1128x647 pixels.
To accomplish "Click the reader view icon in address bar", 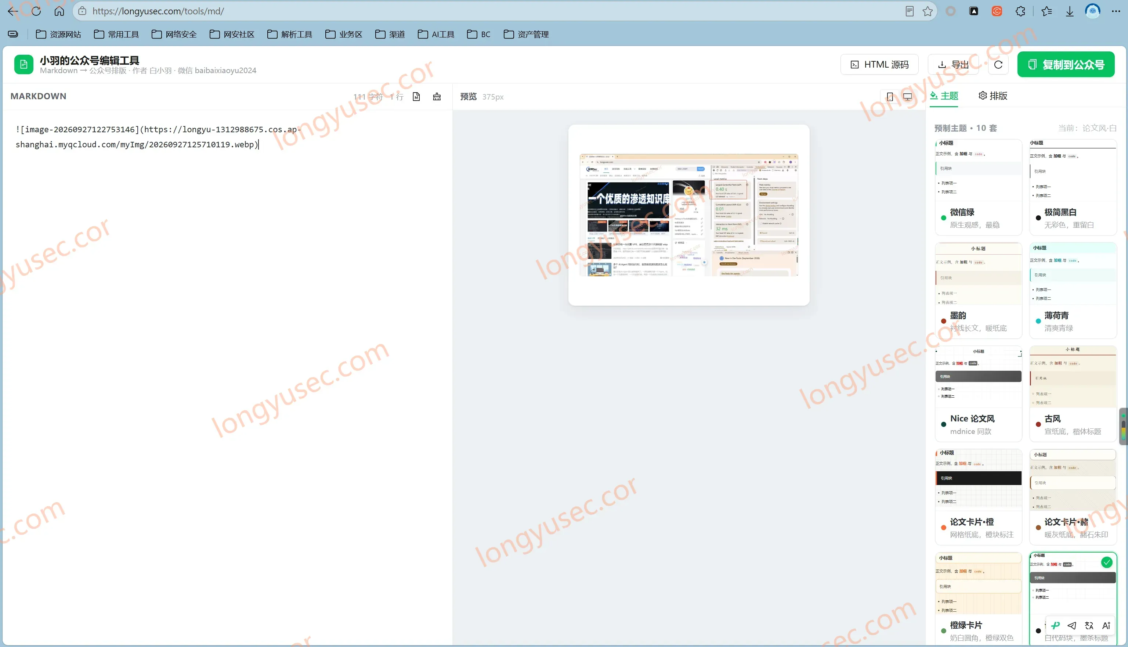I will 909,11.
